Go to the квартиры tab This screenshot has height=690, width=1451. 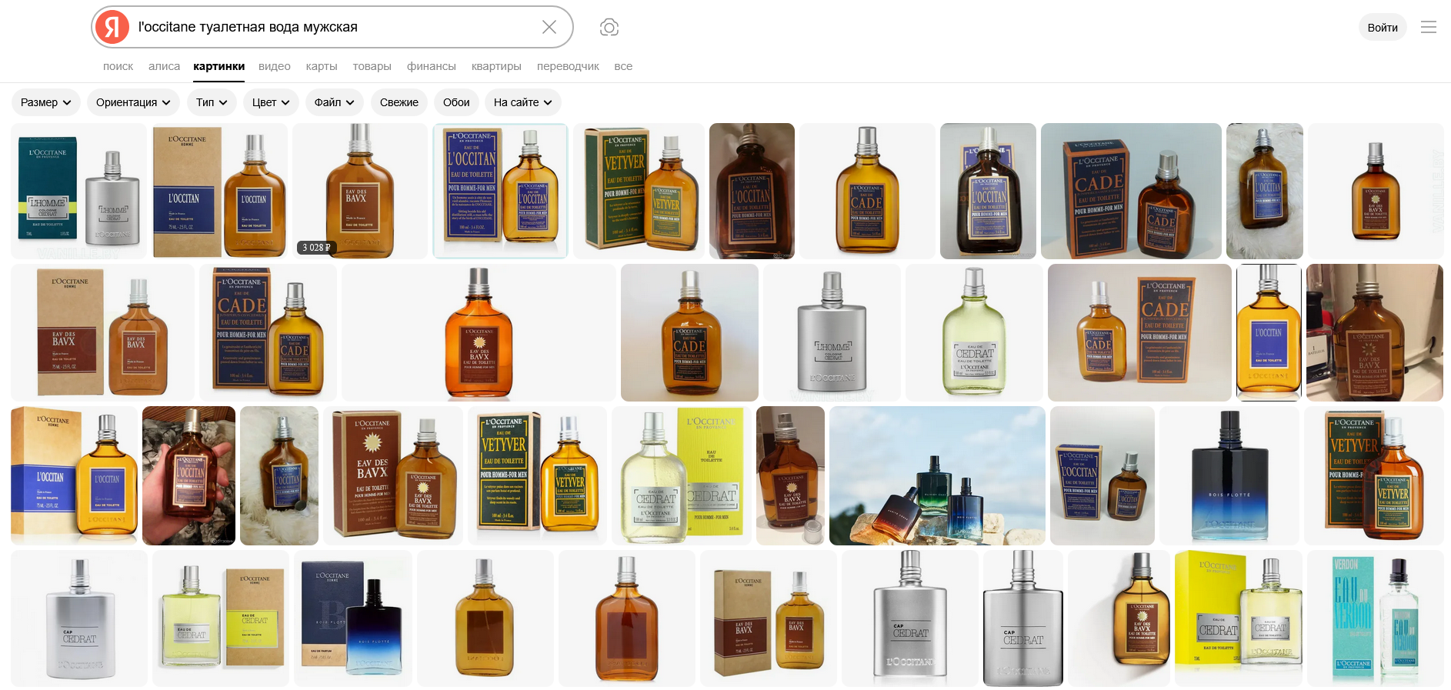(496, 66)
